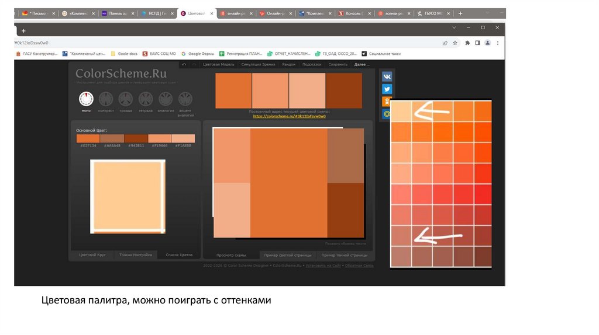Click the Сохранить menu item
Viewport: 599px width, 335px height.
tap(338, 64)
